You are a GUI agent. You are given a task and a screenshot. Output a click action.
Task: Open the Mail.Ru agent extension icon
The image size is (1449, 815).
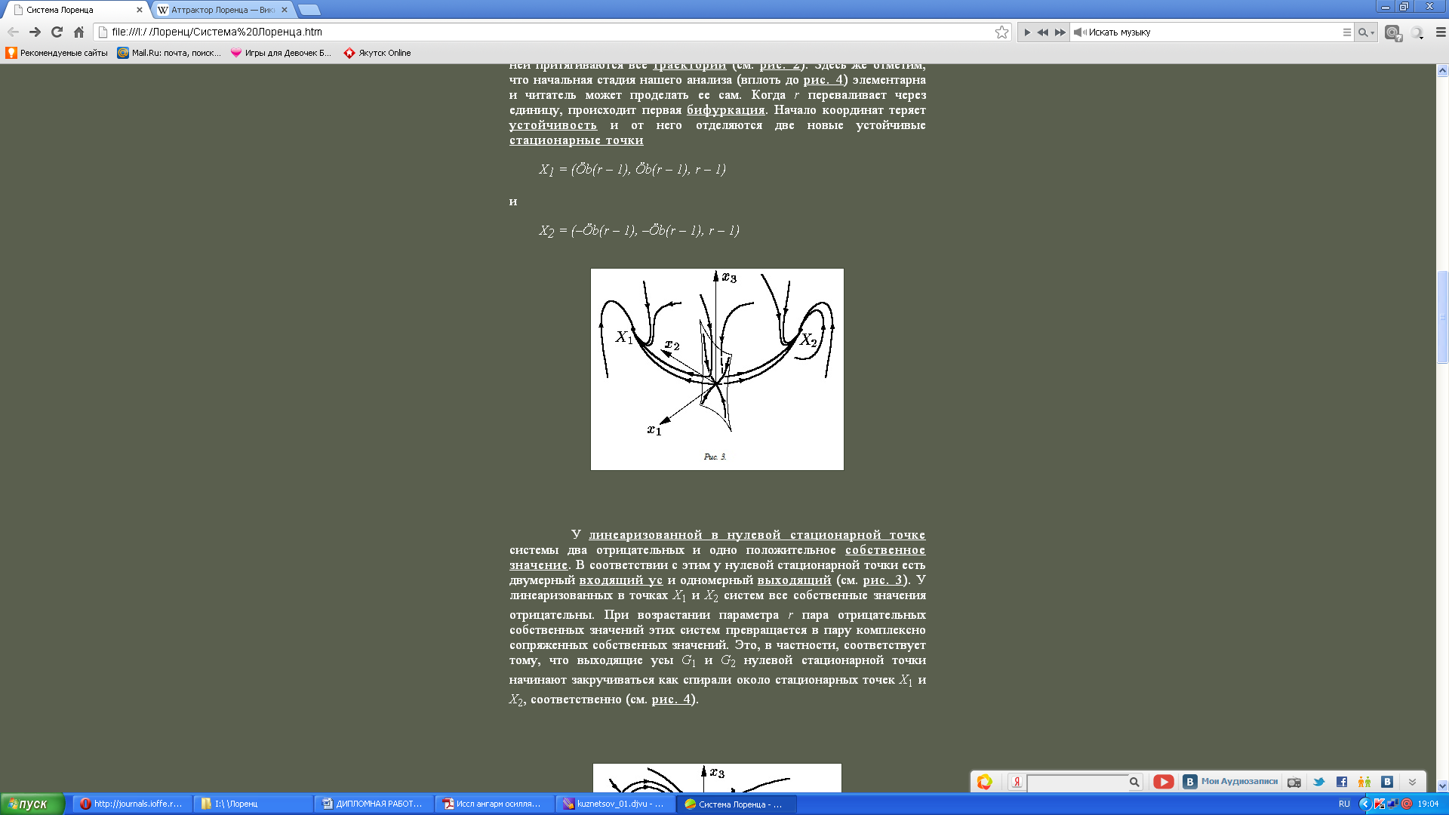(x=1393, y=32)
